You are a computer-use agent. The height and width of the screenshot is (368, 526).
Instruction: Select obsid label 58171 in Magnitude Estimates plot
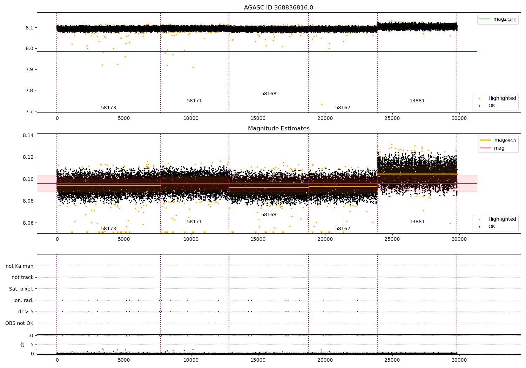click(x=194, y=222)
